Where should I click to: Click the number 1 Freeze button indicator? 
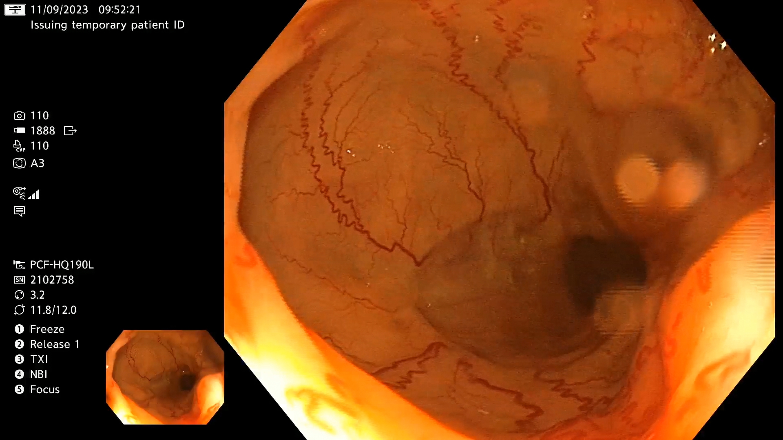tap(19, 329)
